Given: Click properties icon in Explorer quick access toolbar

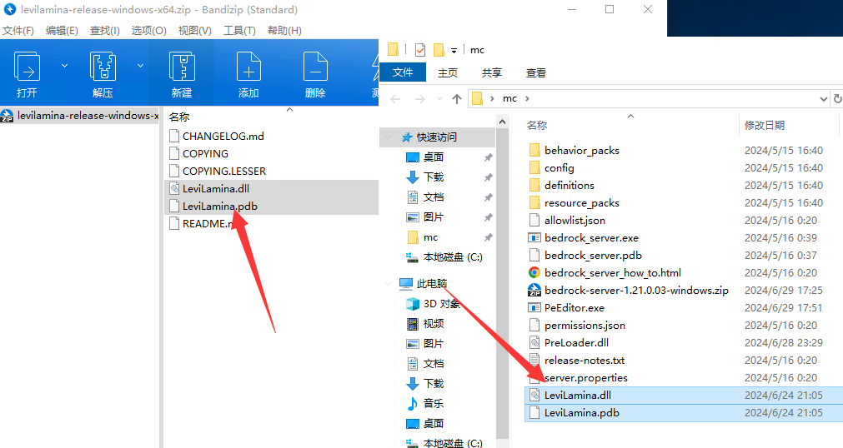Looking at the screenshot, I should click(420, 50).
